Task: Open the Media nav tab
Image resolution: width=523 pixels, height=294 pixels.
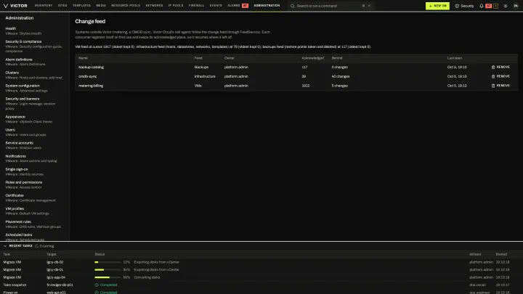Action: pyautogui.click(x=101, y=6)
